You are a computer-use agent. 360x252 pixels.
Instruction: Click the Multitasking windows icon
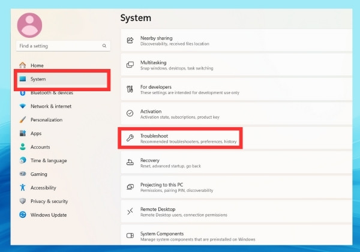pos(130,65)
